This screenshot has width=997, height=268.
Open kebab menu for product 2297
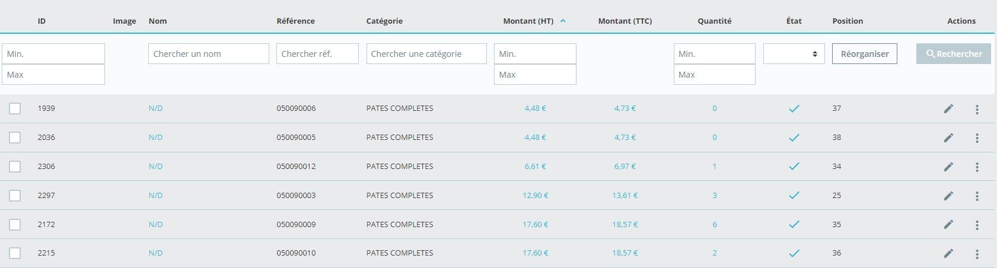[977, 196]
